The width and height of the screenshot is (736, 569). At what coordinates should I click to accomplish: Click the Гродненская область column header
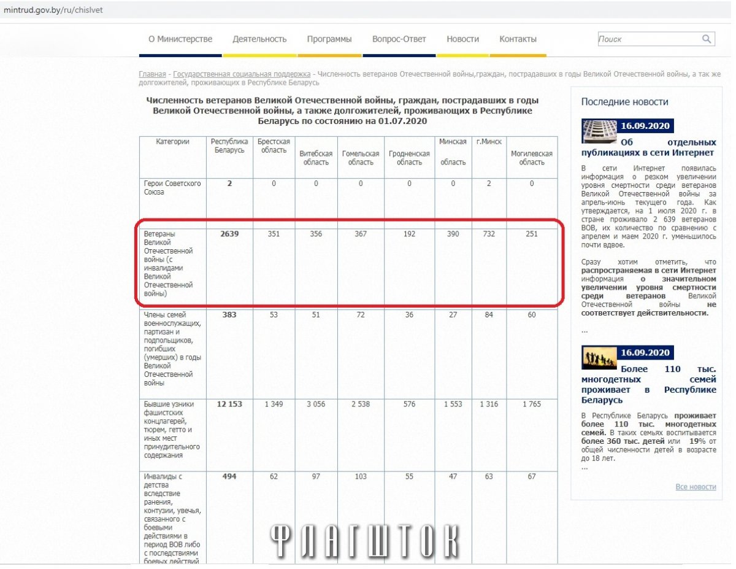(409, 158)
